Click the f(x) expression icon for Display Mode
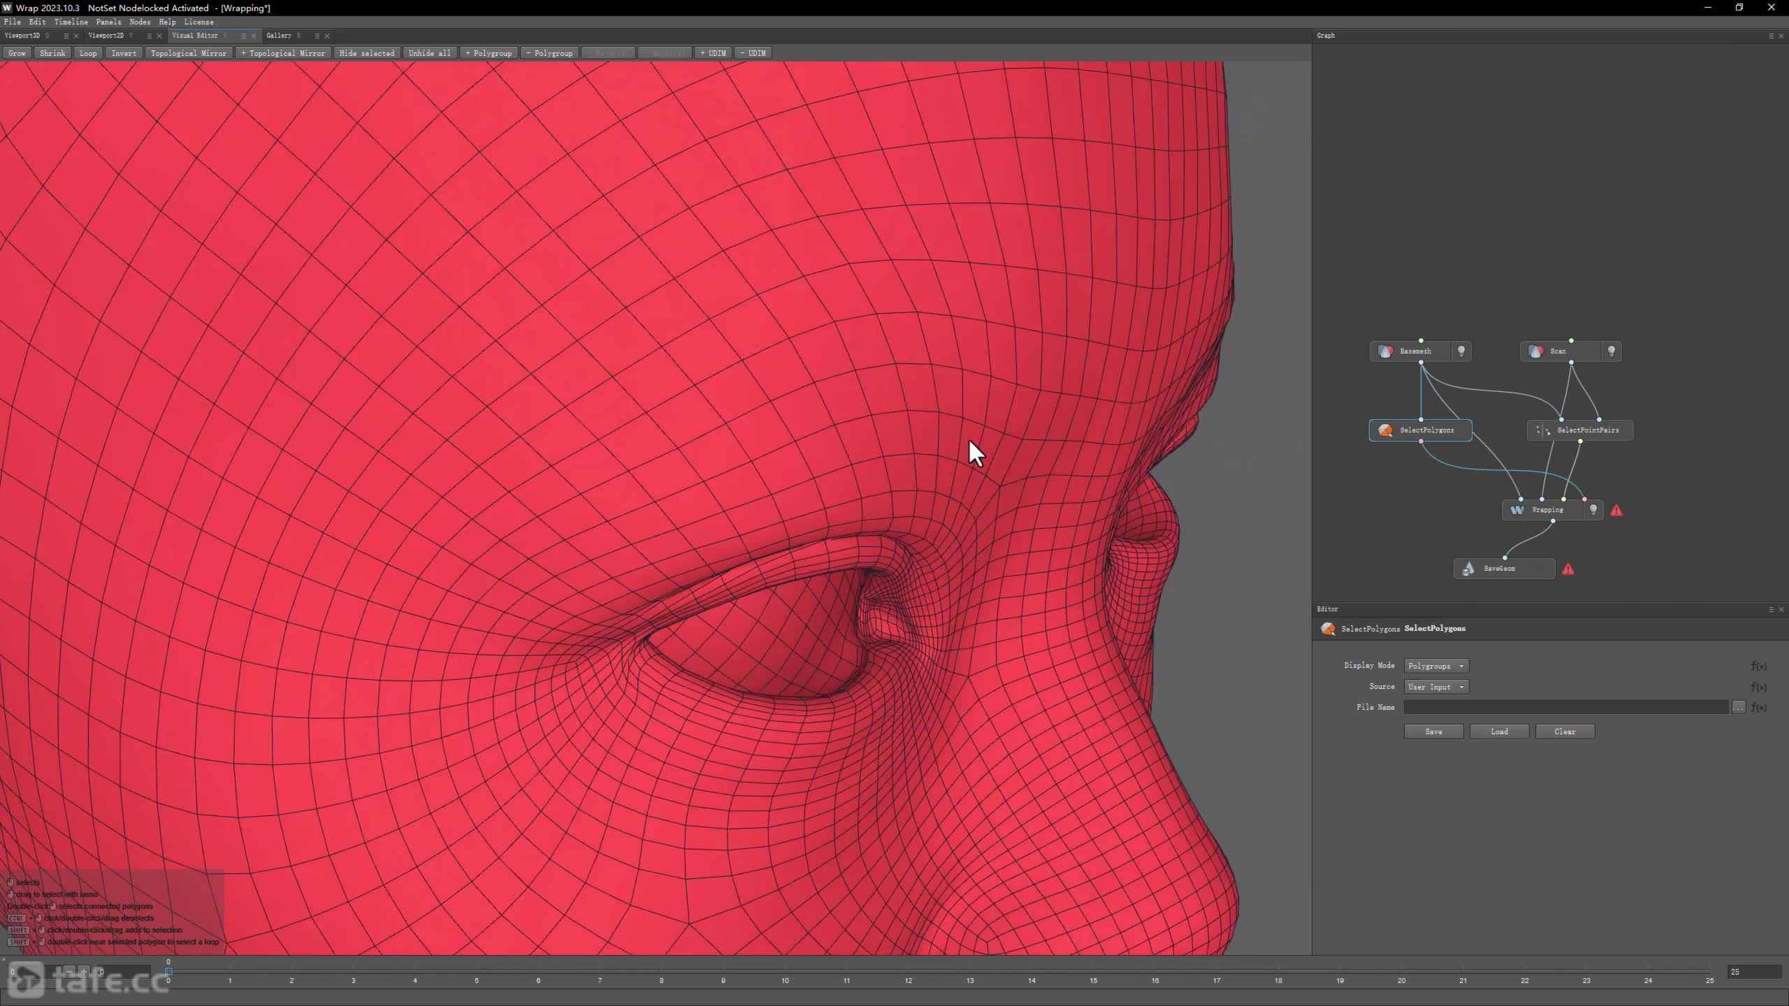The image size is (1789, 1006). click(x=1758, y=666)
